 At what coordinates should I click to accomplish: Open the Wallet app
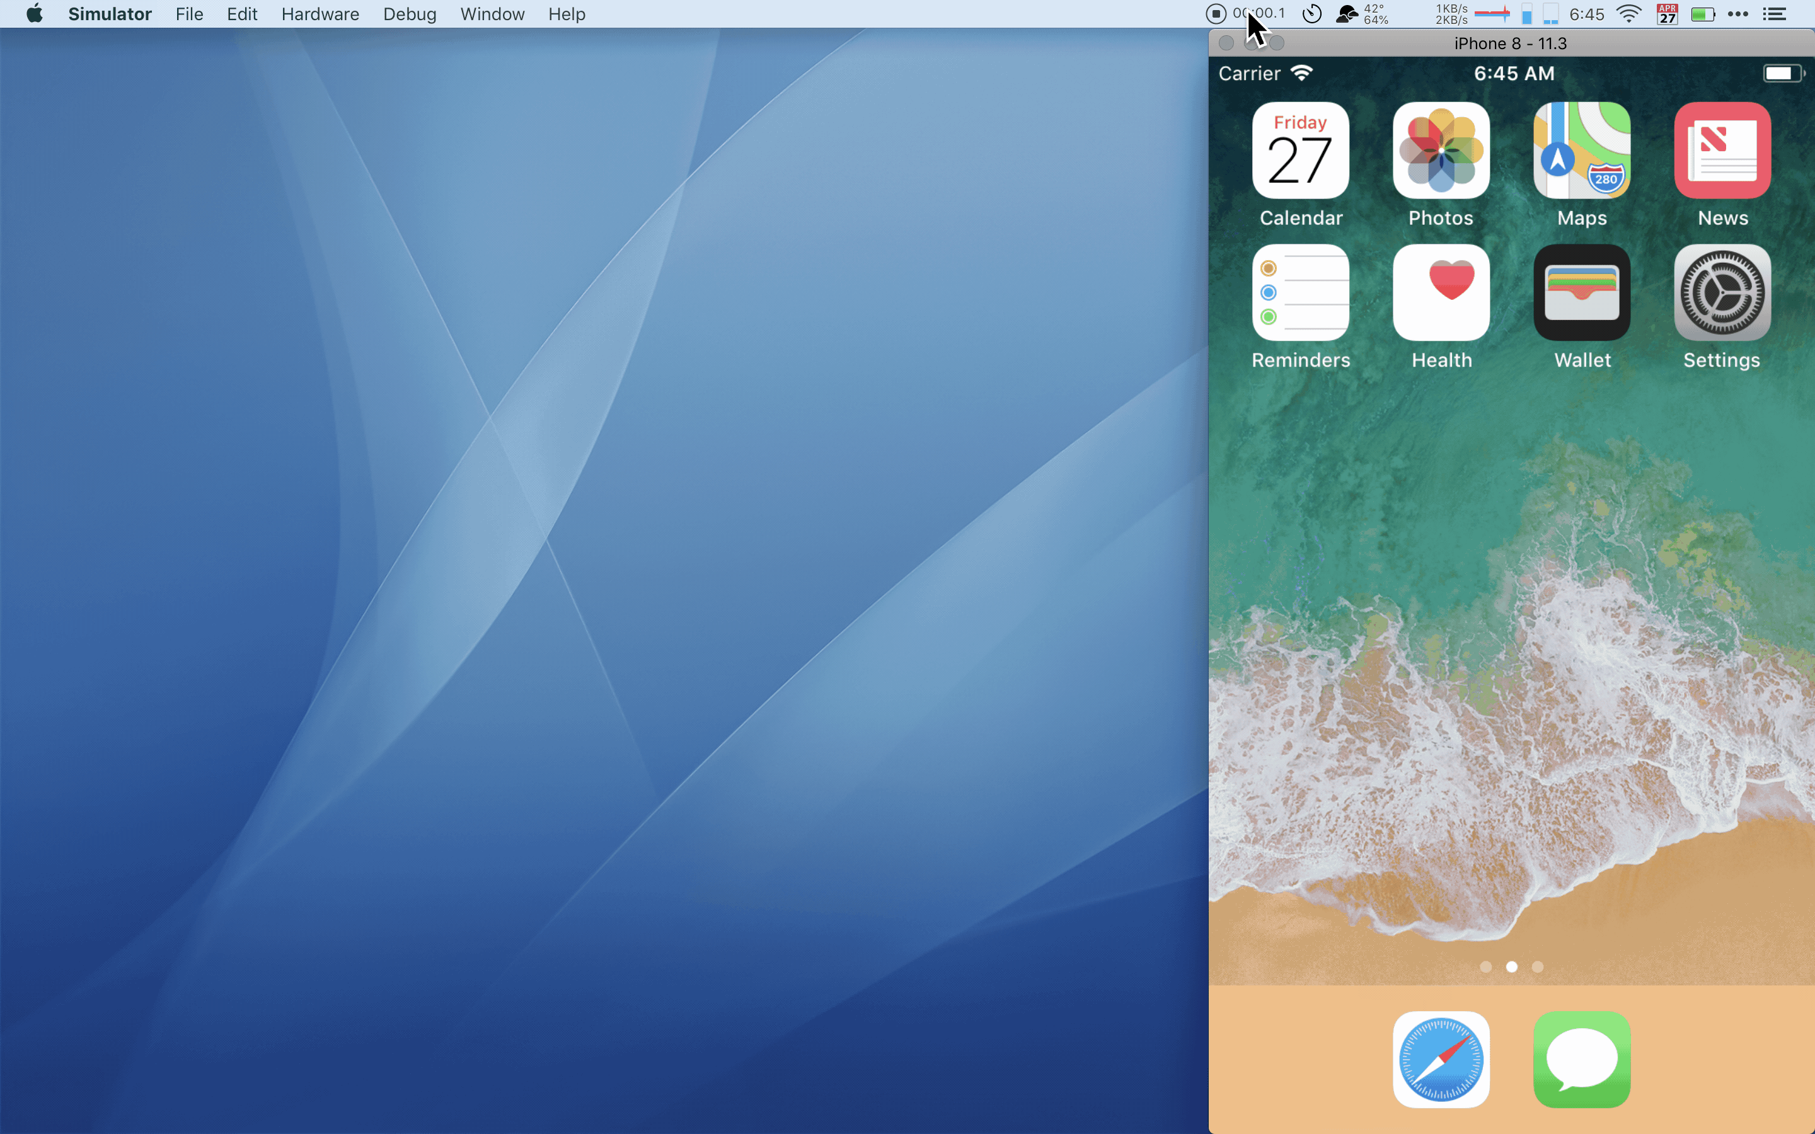pos(1582,292)
